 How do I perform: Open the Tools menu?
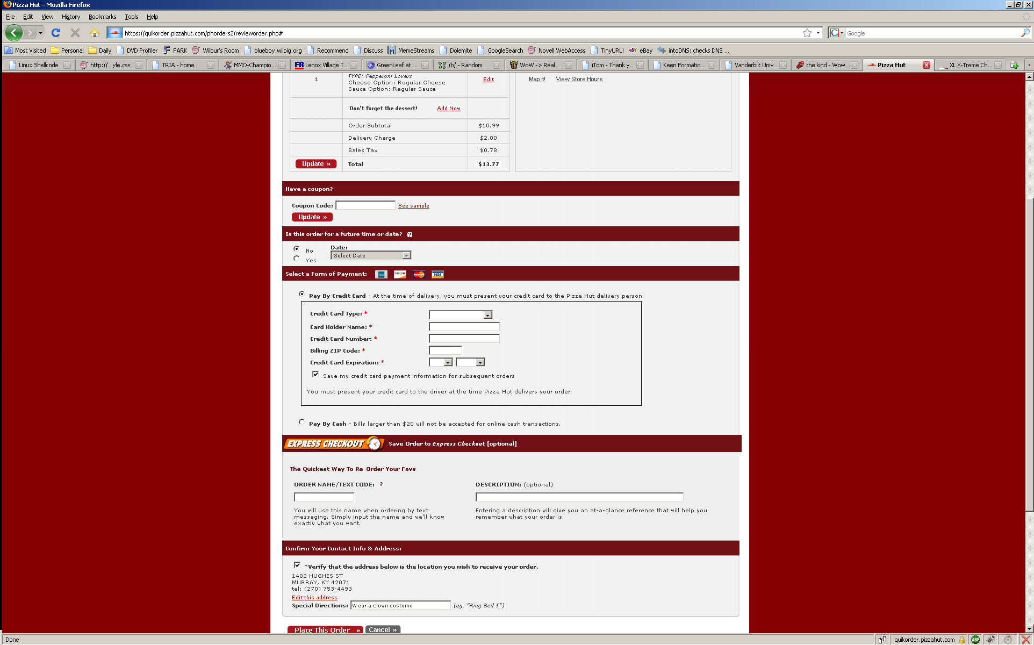pos(132,17)
